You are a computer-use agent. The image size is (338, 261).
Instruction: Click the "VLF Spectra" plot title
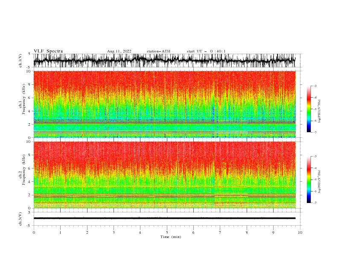[48, 51]
